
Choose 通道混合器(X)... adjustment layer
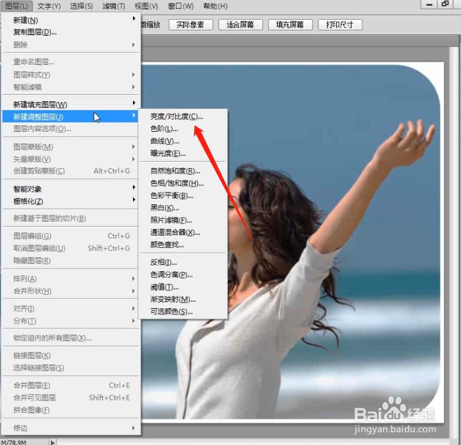183,232
